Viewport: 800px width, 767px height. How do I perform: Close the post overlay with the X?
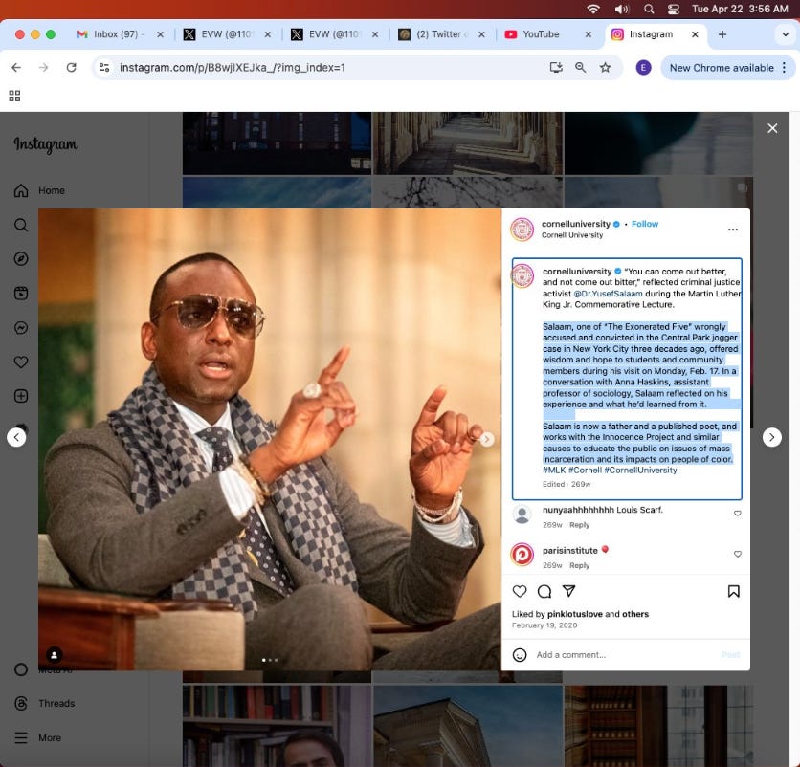pos(772,128)
